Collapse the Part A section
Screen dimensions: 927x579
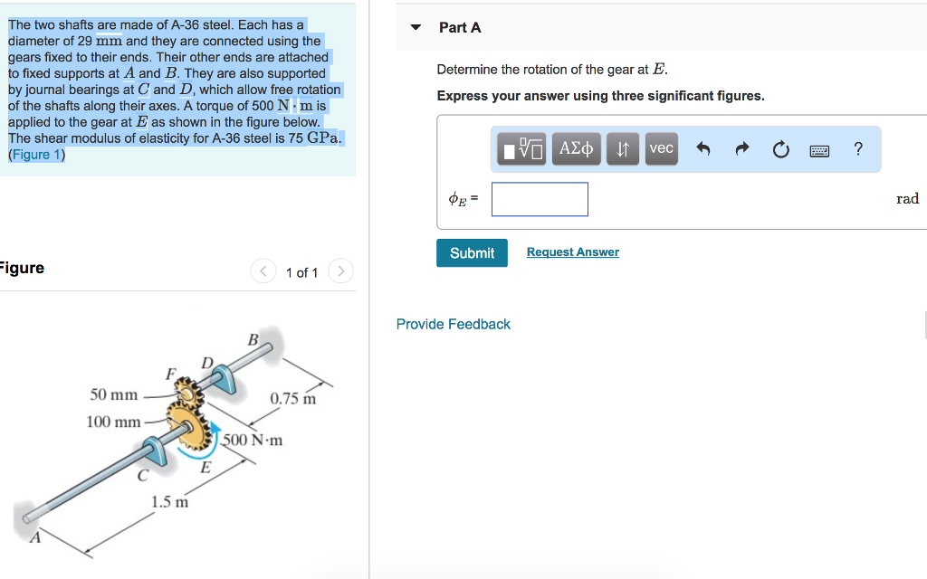point(416,27)
